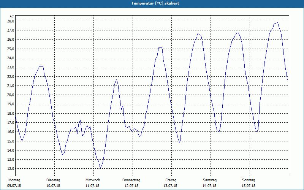Click the Freitag day label

pyautogui.click(x=171, y=180)
